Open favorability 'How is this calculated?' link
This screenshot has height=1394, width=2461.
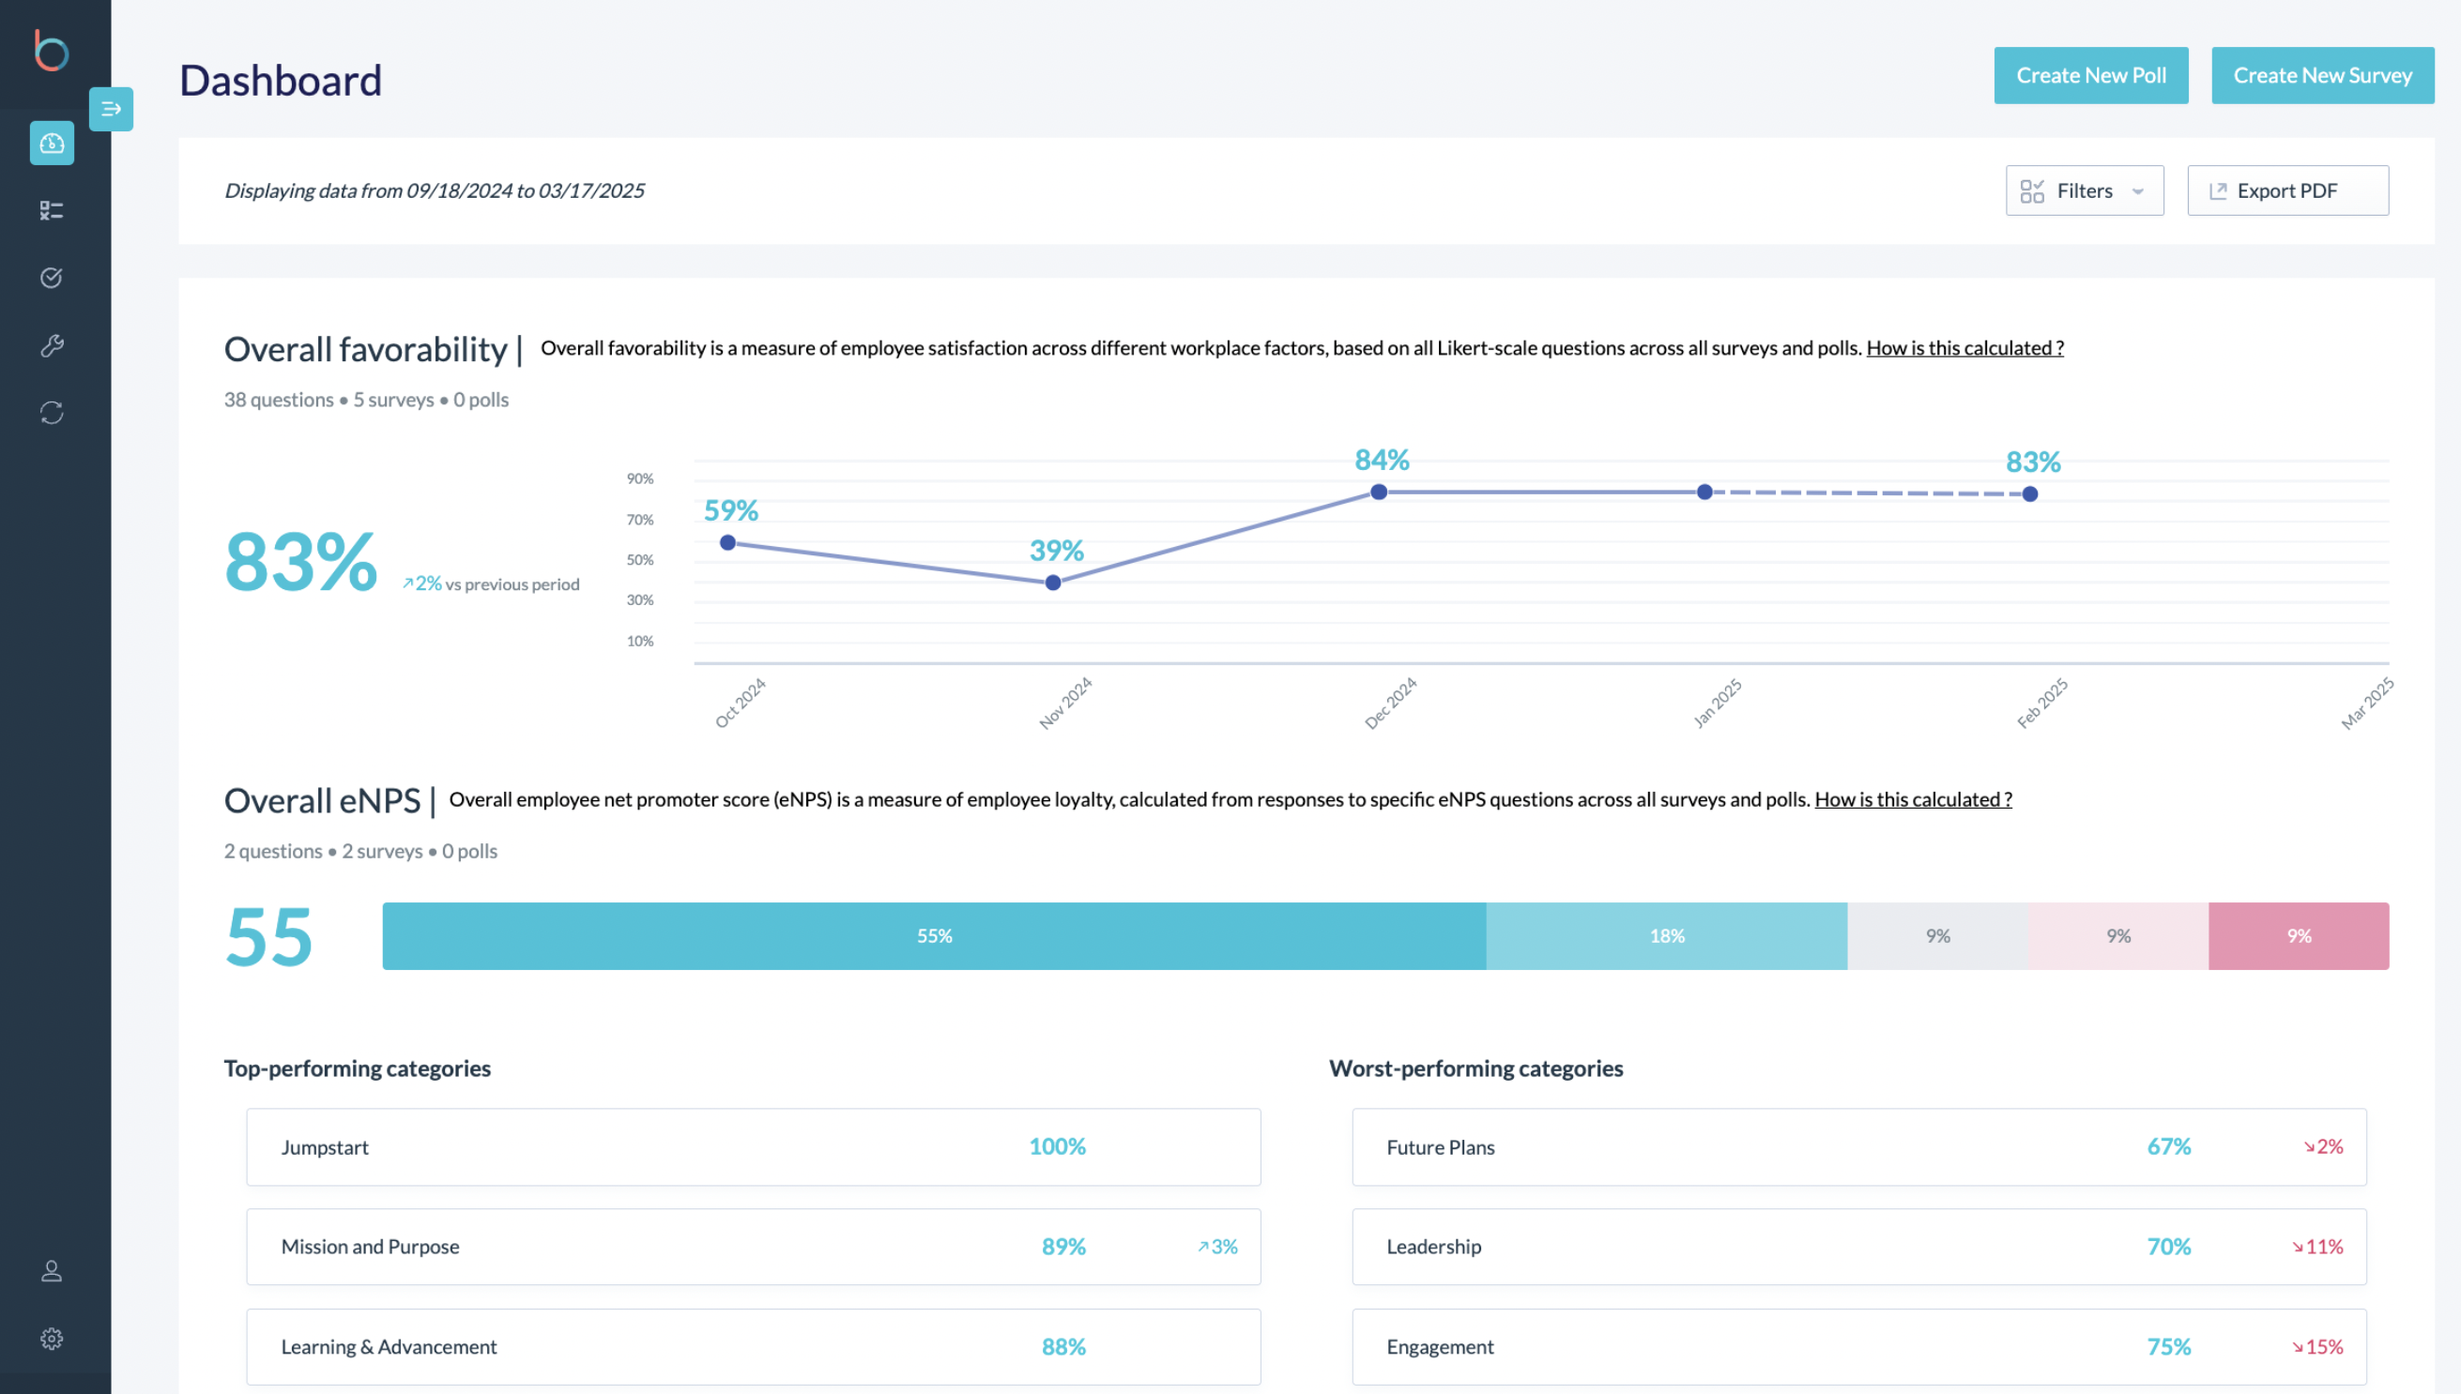(x=1964, y=347)
